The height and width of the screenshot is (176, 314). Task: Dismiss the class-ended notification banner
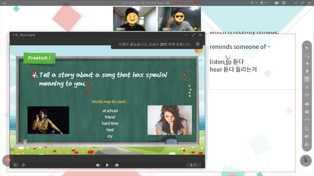pyautogui.click(x=198, y=44)
